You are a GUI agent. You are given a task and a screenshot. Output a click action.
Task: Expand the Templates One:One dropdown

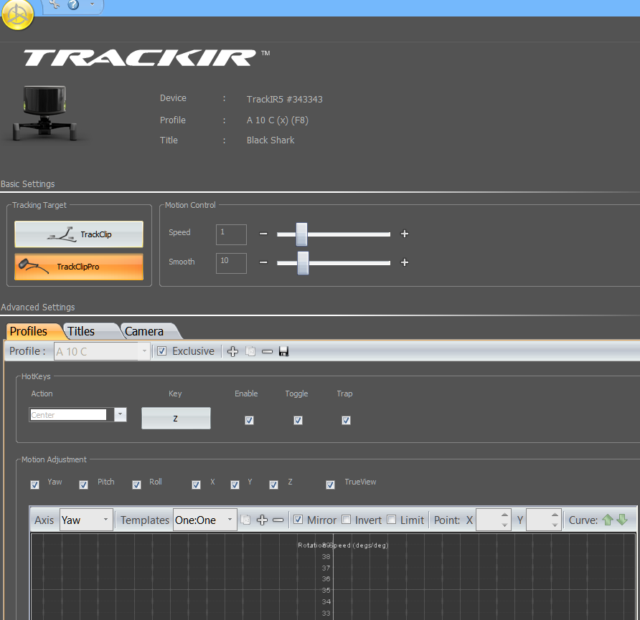(x=205, y=520)
